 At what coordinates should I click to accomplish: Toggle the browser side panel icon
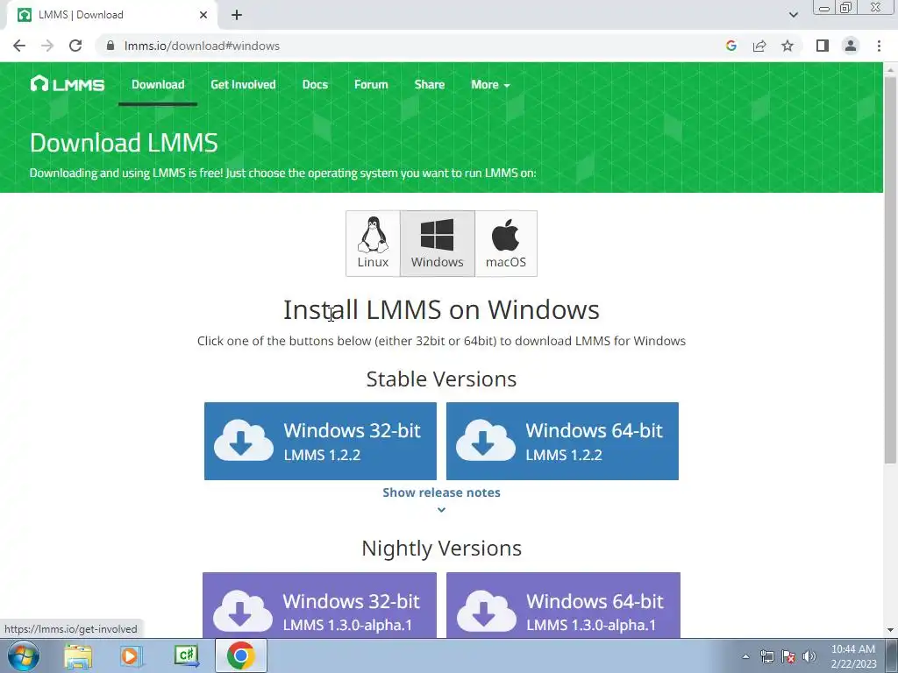[823, 46]
